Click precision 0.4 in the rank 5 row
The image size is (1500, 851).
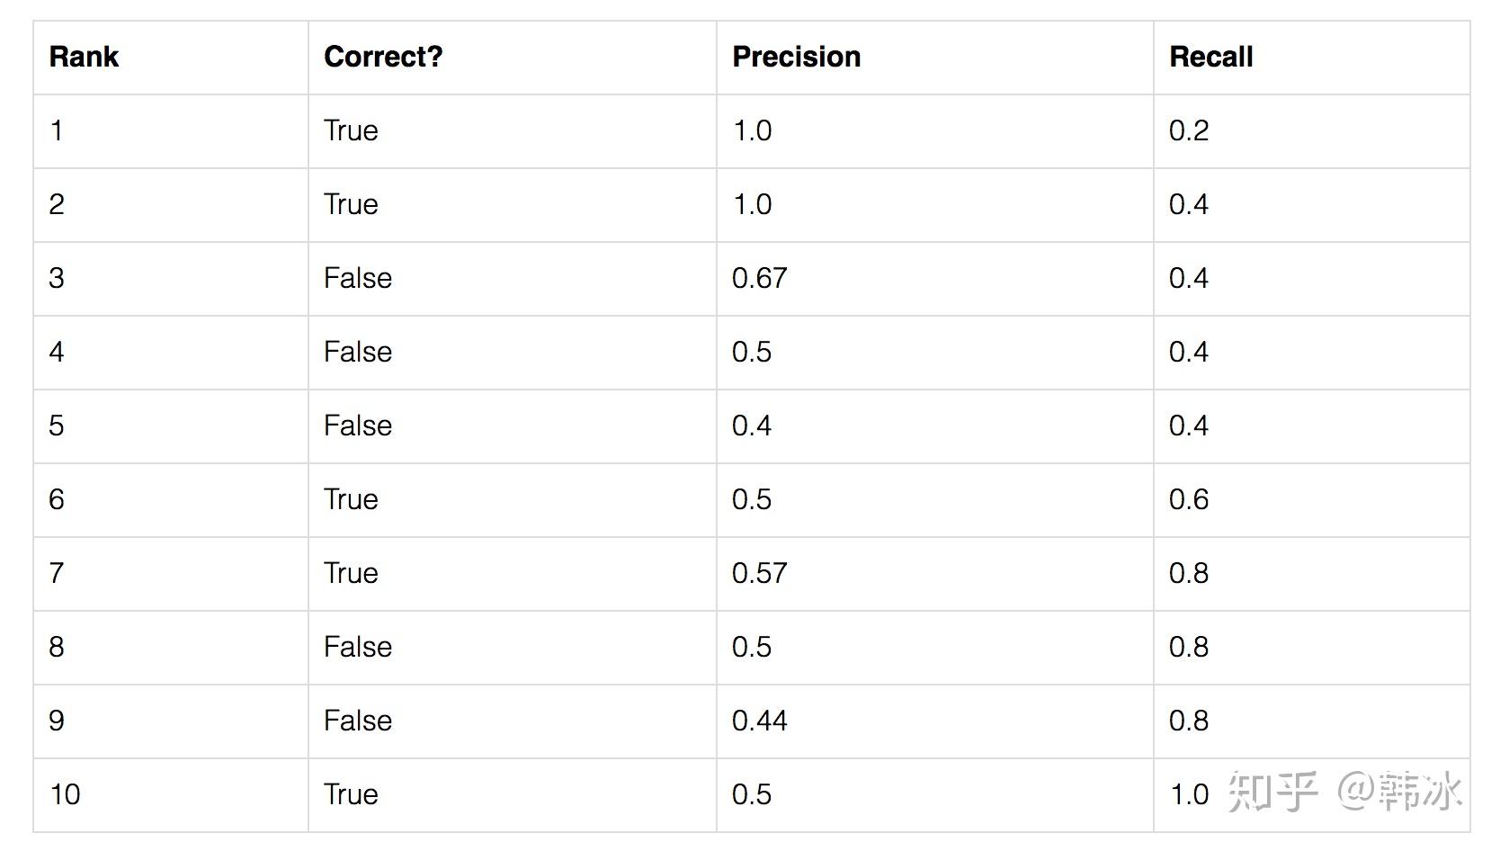coord(751,425)
